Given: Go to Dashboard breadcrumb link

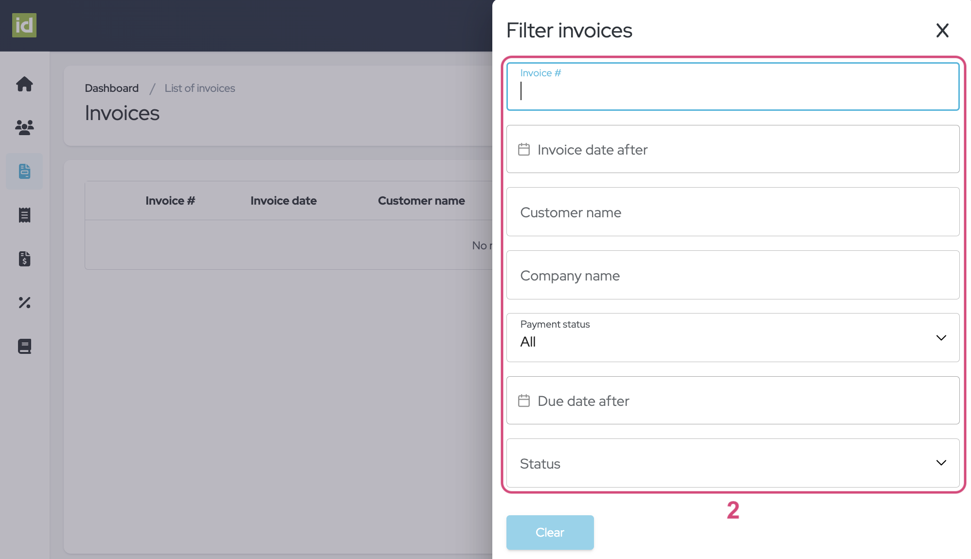Looking at the screenshot, I should 111,88.
